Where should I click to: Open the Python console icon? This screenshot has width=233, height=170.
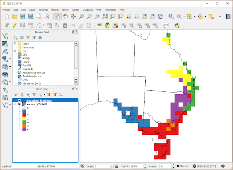click(177, 25)
